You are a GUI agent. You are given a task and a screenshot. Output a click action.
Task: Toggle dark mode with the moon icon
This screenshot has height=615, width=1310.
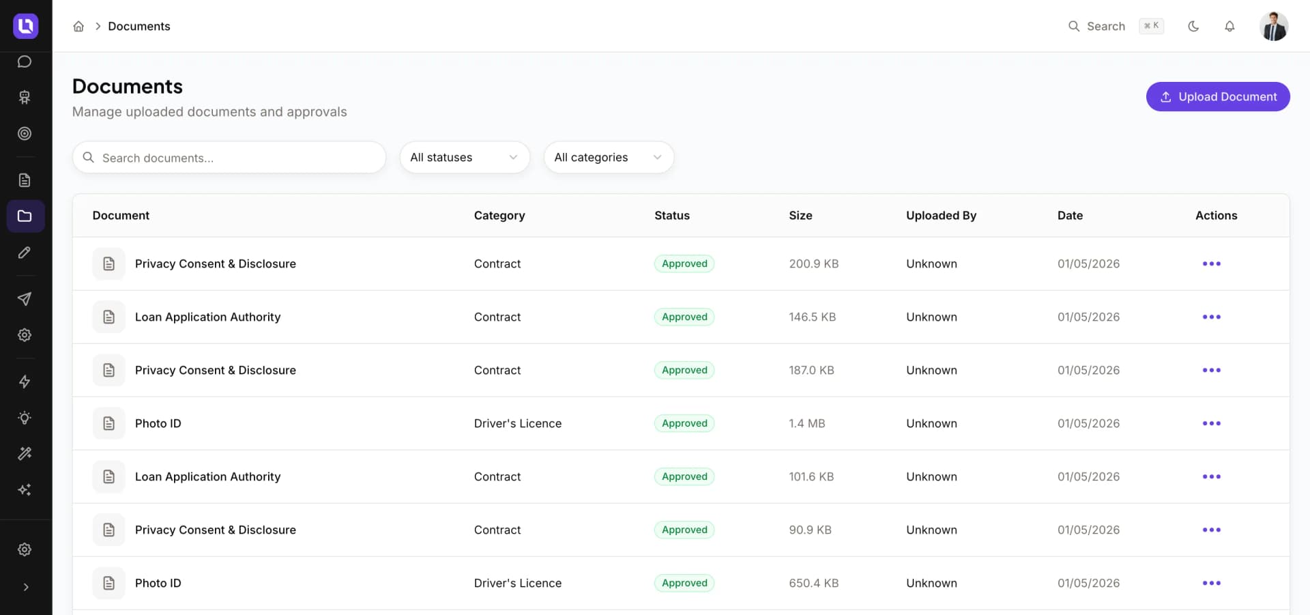click(1193, 26)
